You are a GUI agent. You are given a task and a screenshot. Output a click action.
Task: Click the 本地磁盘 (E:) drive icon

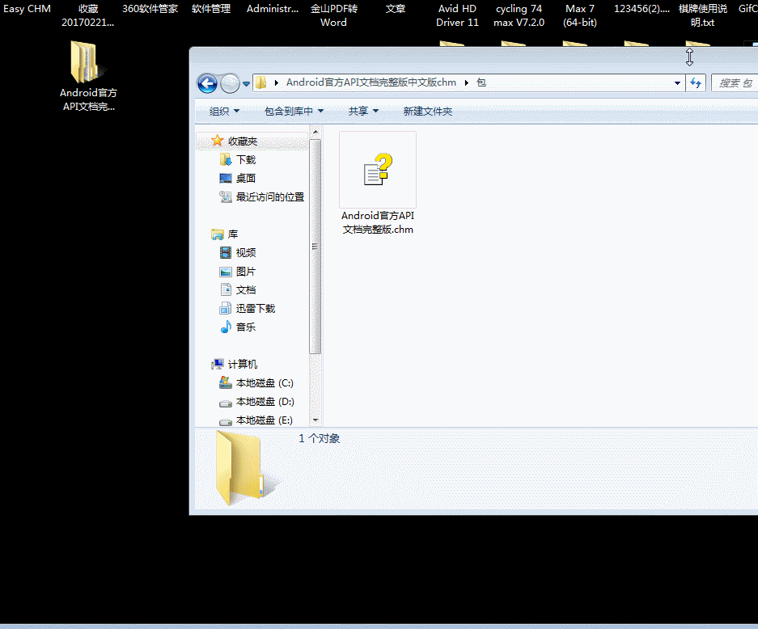225,421
